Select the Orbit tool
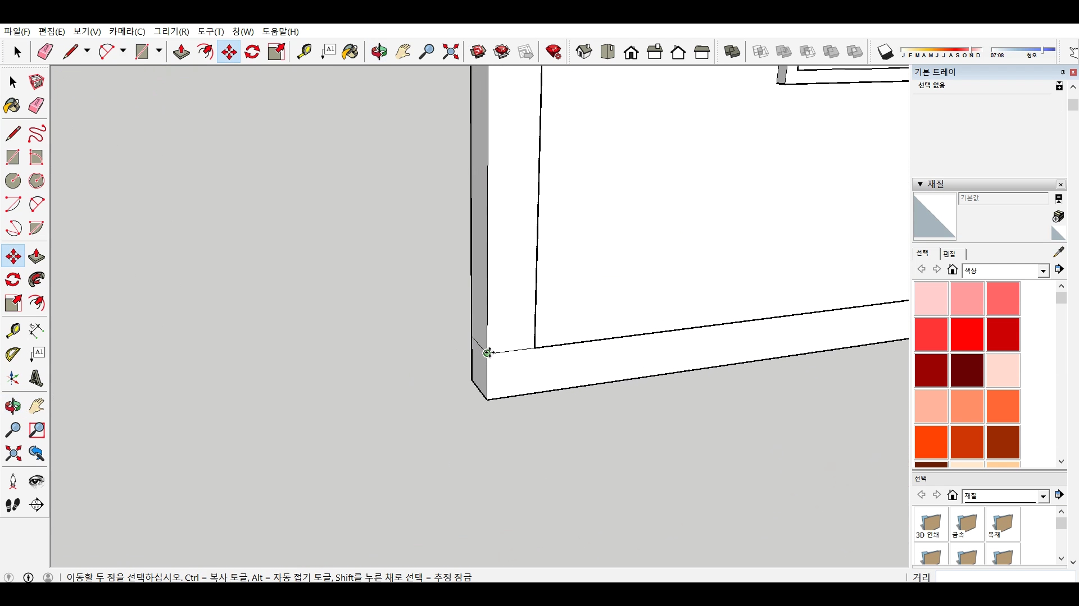The width and height of the screenshot is (1079, 606). pyautogui.click(x=13, y=406)
